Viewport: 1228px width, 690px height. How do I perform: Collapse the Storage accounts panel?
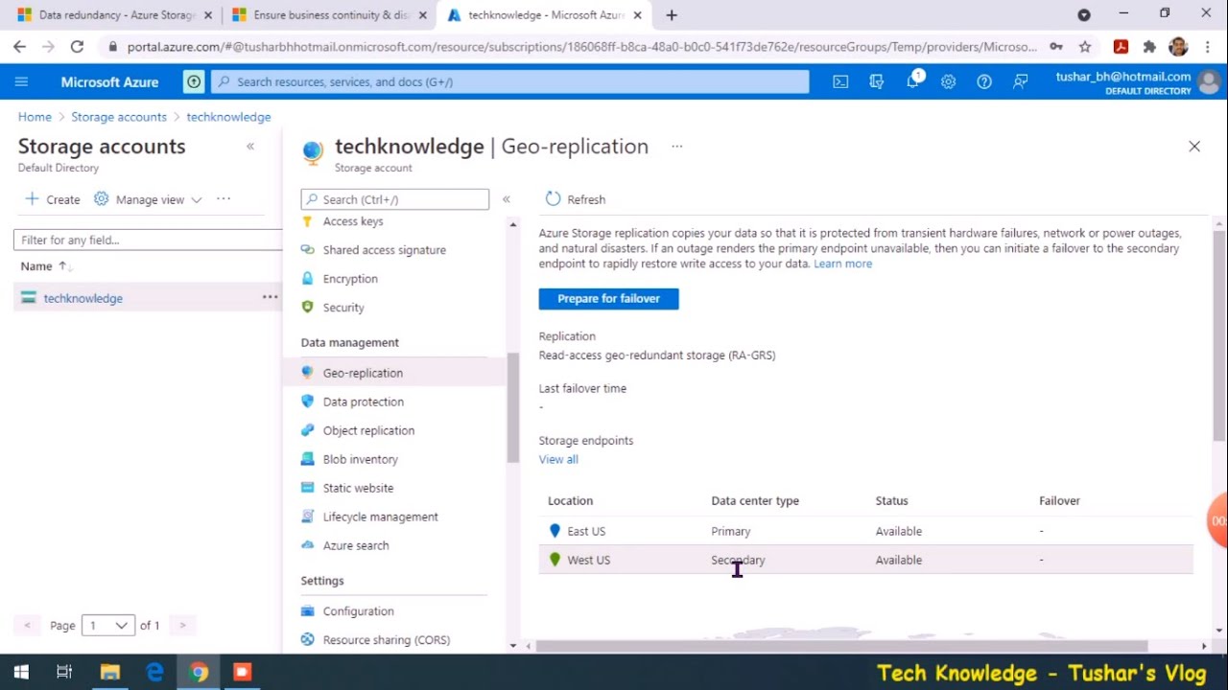250,147
